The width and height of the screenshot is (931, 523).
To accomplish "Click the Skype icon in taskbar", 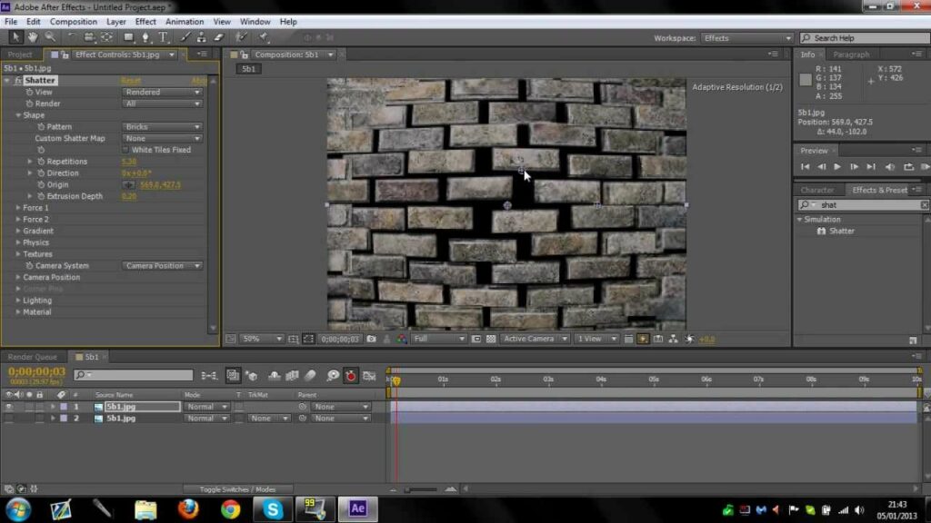I will (273, 508).
